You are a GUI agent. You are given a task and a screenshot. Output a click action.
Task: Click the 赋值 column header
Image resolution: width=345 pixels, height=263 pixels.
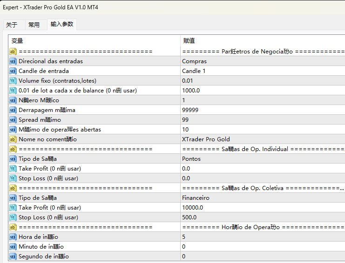pyautogui.click(x=261, y=41)
